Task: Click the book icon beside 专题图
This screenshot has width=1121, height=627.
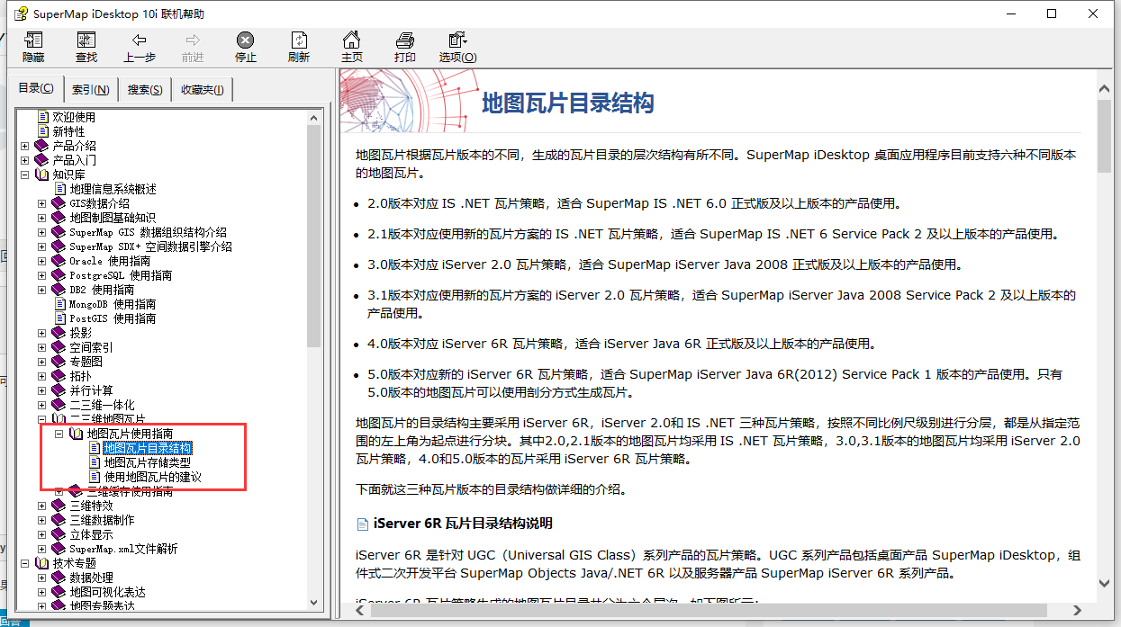Action: (x=59, y=362)
